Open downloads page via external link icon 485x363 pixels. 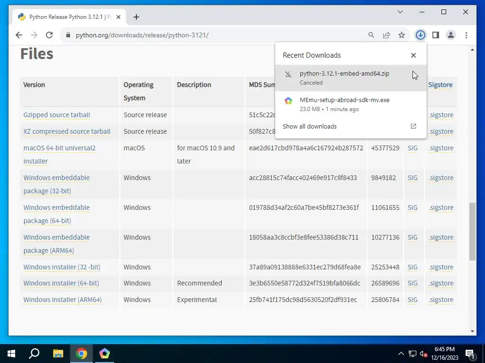pyautogui.click(x=413, y=126)
